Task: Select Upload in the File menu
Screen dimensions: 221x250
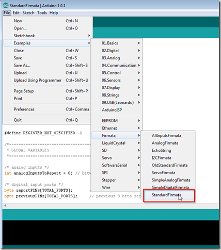Action: (x=47, y=73)
